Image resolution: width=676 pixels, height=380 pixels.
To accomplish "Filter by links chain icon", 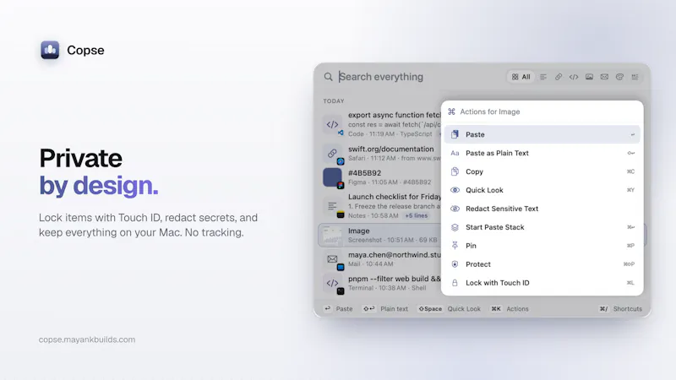I will tap(559, 77).
